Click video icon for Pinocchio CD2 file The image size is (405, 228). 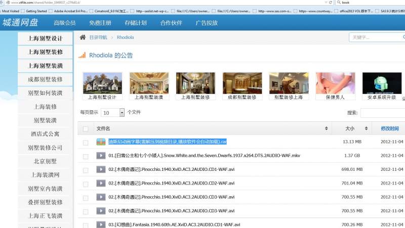(101, 183)
